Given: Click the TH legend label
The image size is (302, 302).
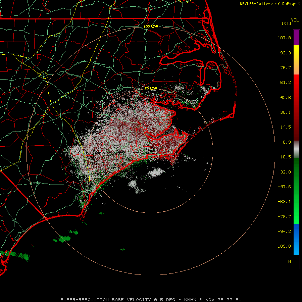Looking at the screenshot, I should click(288, 261).
